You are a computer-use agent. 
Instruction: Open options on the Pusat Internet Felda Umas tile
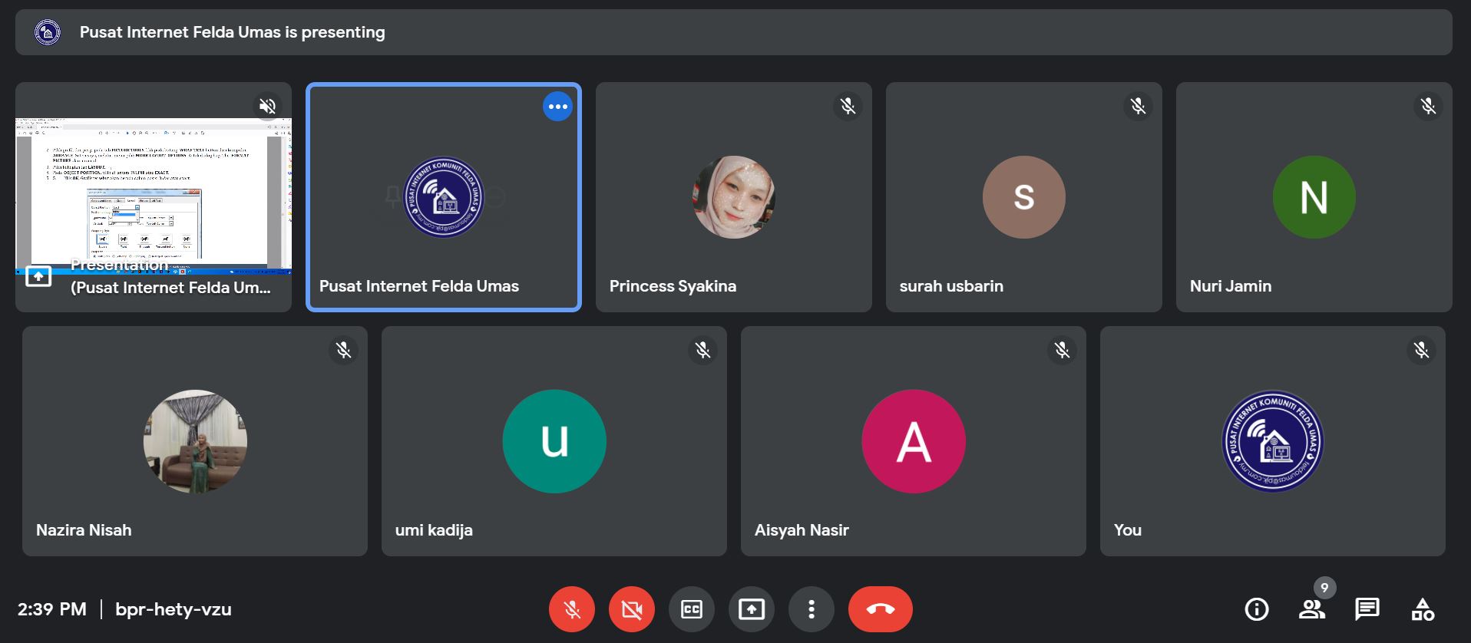coord(557,107)
